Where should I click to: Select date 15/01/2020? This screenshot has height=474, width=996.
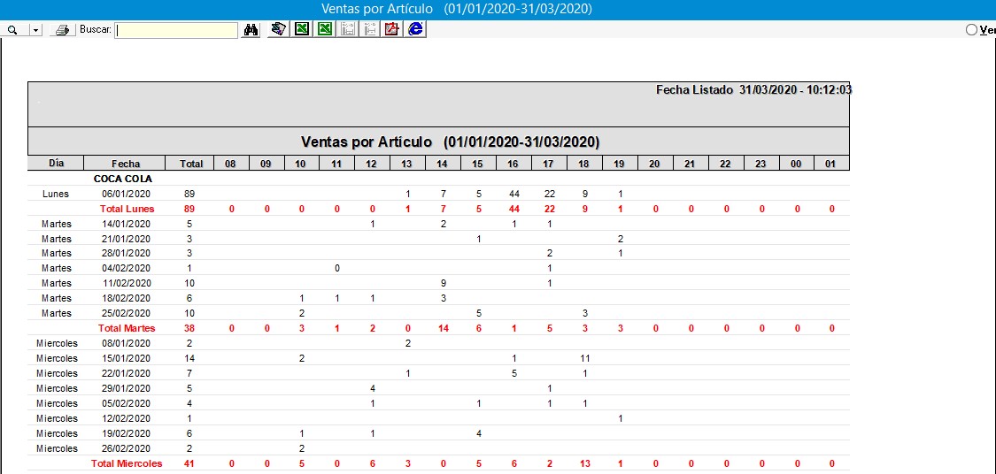(x=127, y=358)
